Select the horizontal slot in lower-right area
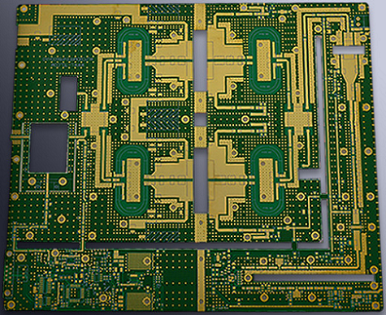 pyautogui.click(x=313, y=278)
